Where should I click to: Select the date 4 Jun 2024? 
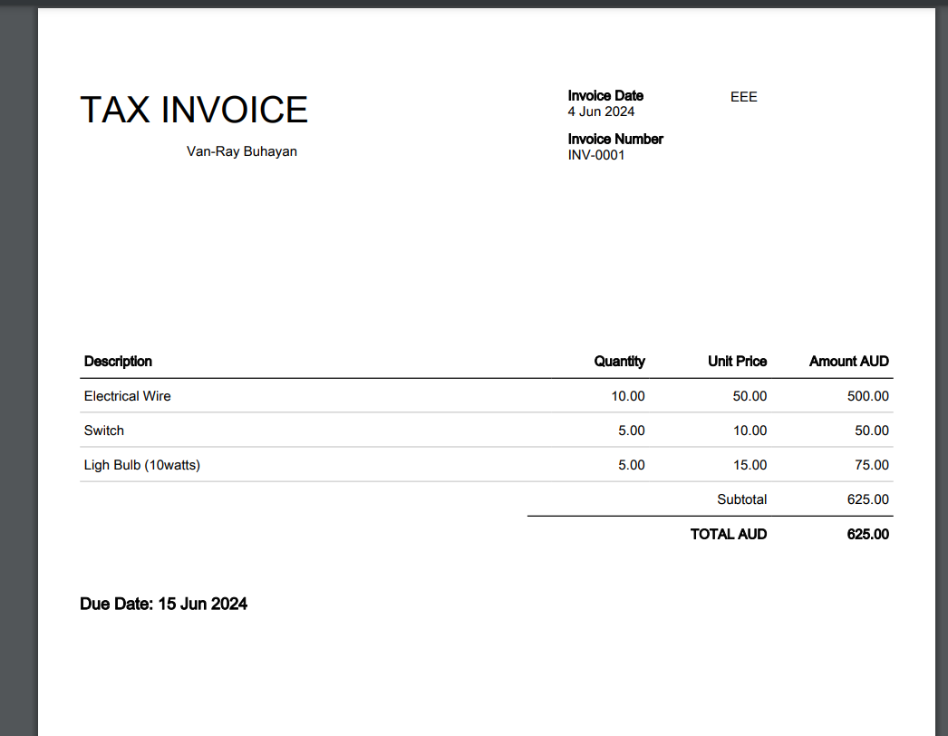tap(601, 111)
